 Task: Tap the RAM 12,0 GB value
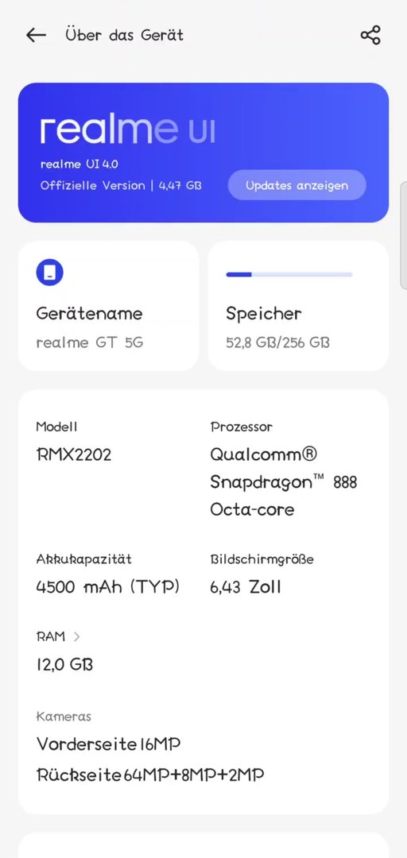click(64, 665)
